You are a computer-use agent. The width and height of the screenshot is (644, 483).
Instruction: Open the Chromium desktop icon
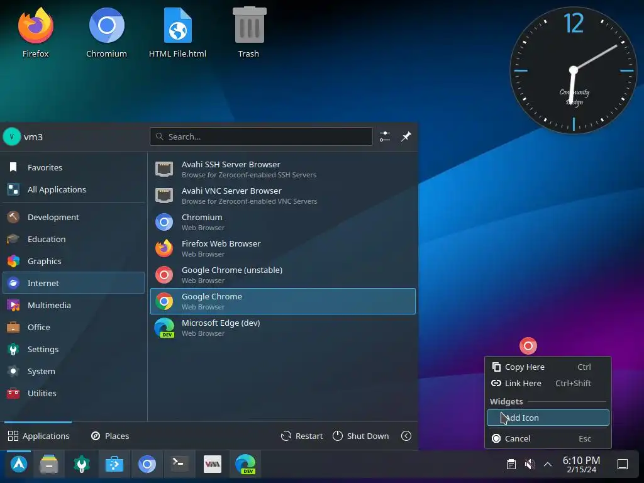click(x=106, y=33)
